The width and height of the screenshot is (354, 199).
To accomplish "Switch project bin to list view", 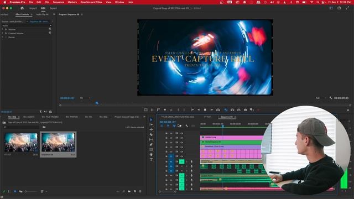I will click(9, 191).
